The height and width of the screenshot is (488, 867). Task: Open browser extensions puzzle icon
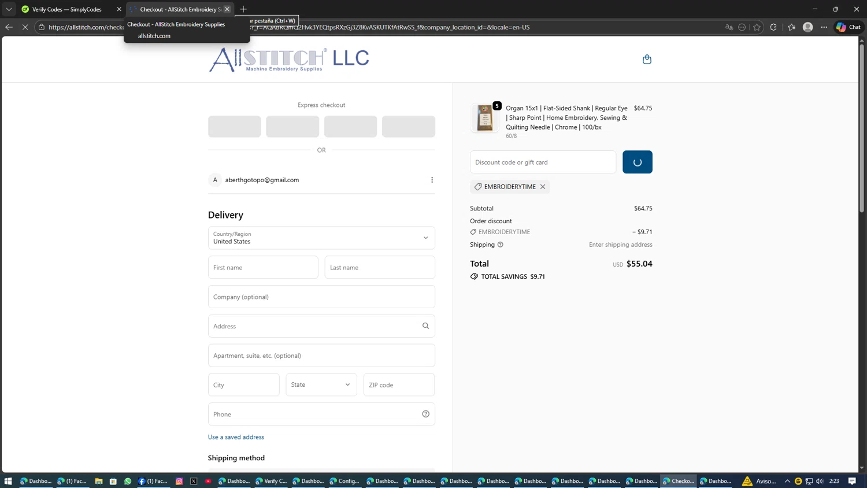pyautogui.click(x=773, y=27)
